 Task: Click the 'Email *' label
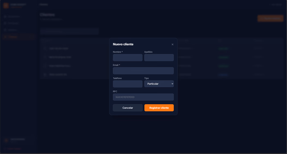pos(116,65)
